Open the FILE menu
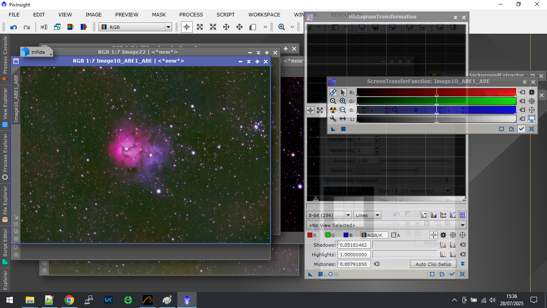 click(x=14, y=14)
